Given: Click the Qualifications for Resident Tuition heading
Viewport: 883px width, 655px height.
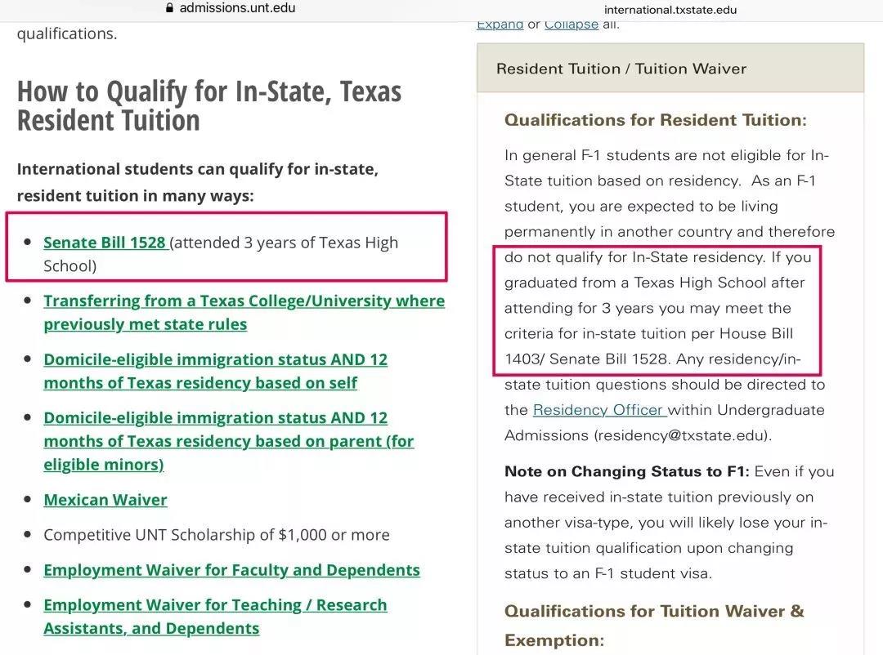Looking at the screenshot, I should 656,120.
